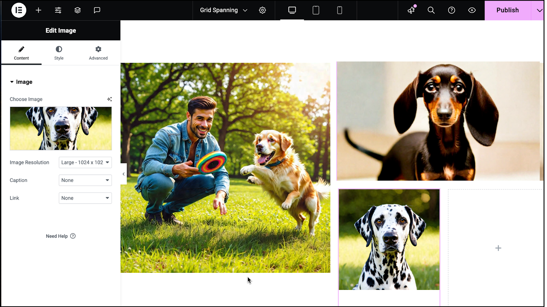Click the Elementor logo menu icon
The image size is (547, 307).
click(x=19, y=10)
